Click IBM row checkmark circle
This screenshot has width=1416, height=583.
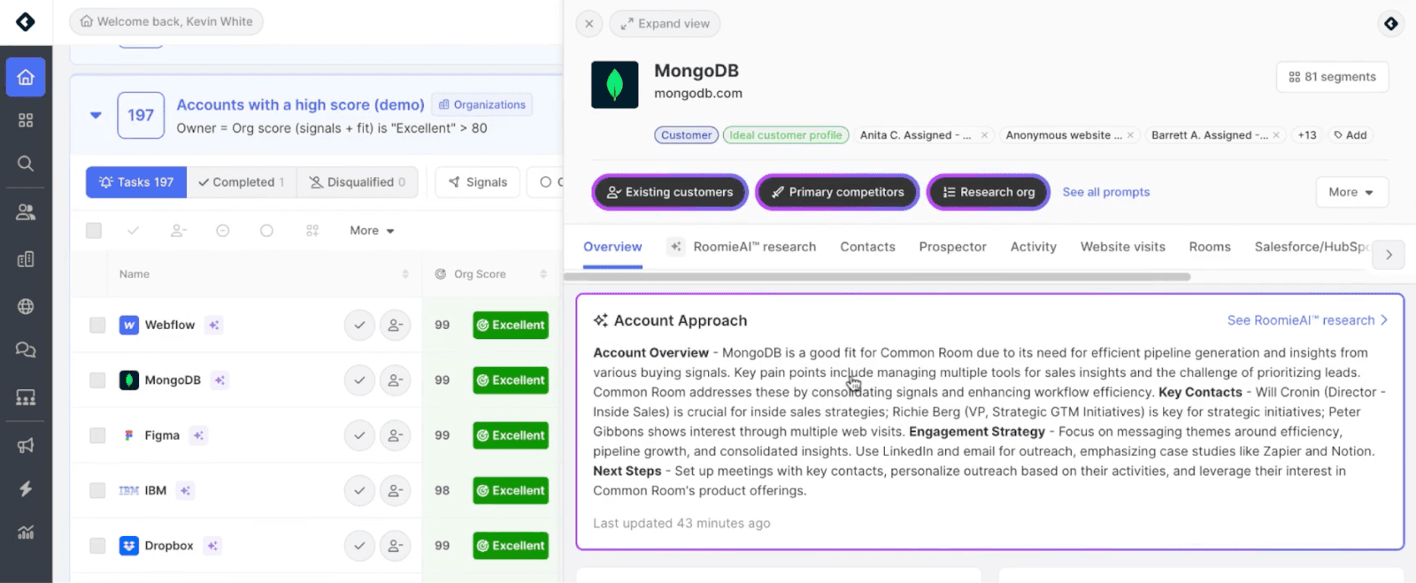tap(359, 490)
